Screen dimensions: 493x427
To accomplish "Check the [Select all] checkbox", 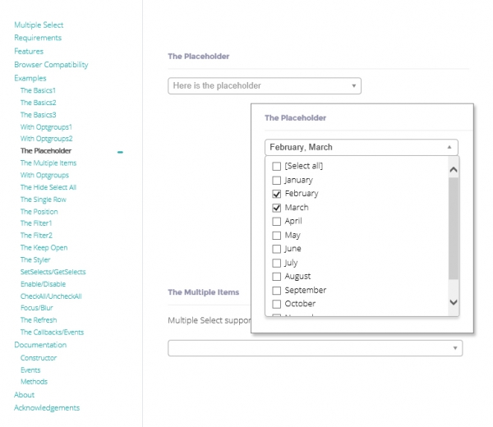I will 276,166.
